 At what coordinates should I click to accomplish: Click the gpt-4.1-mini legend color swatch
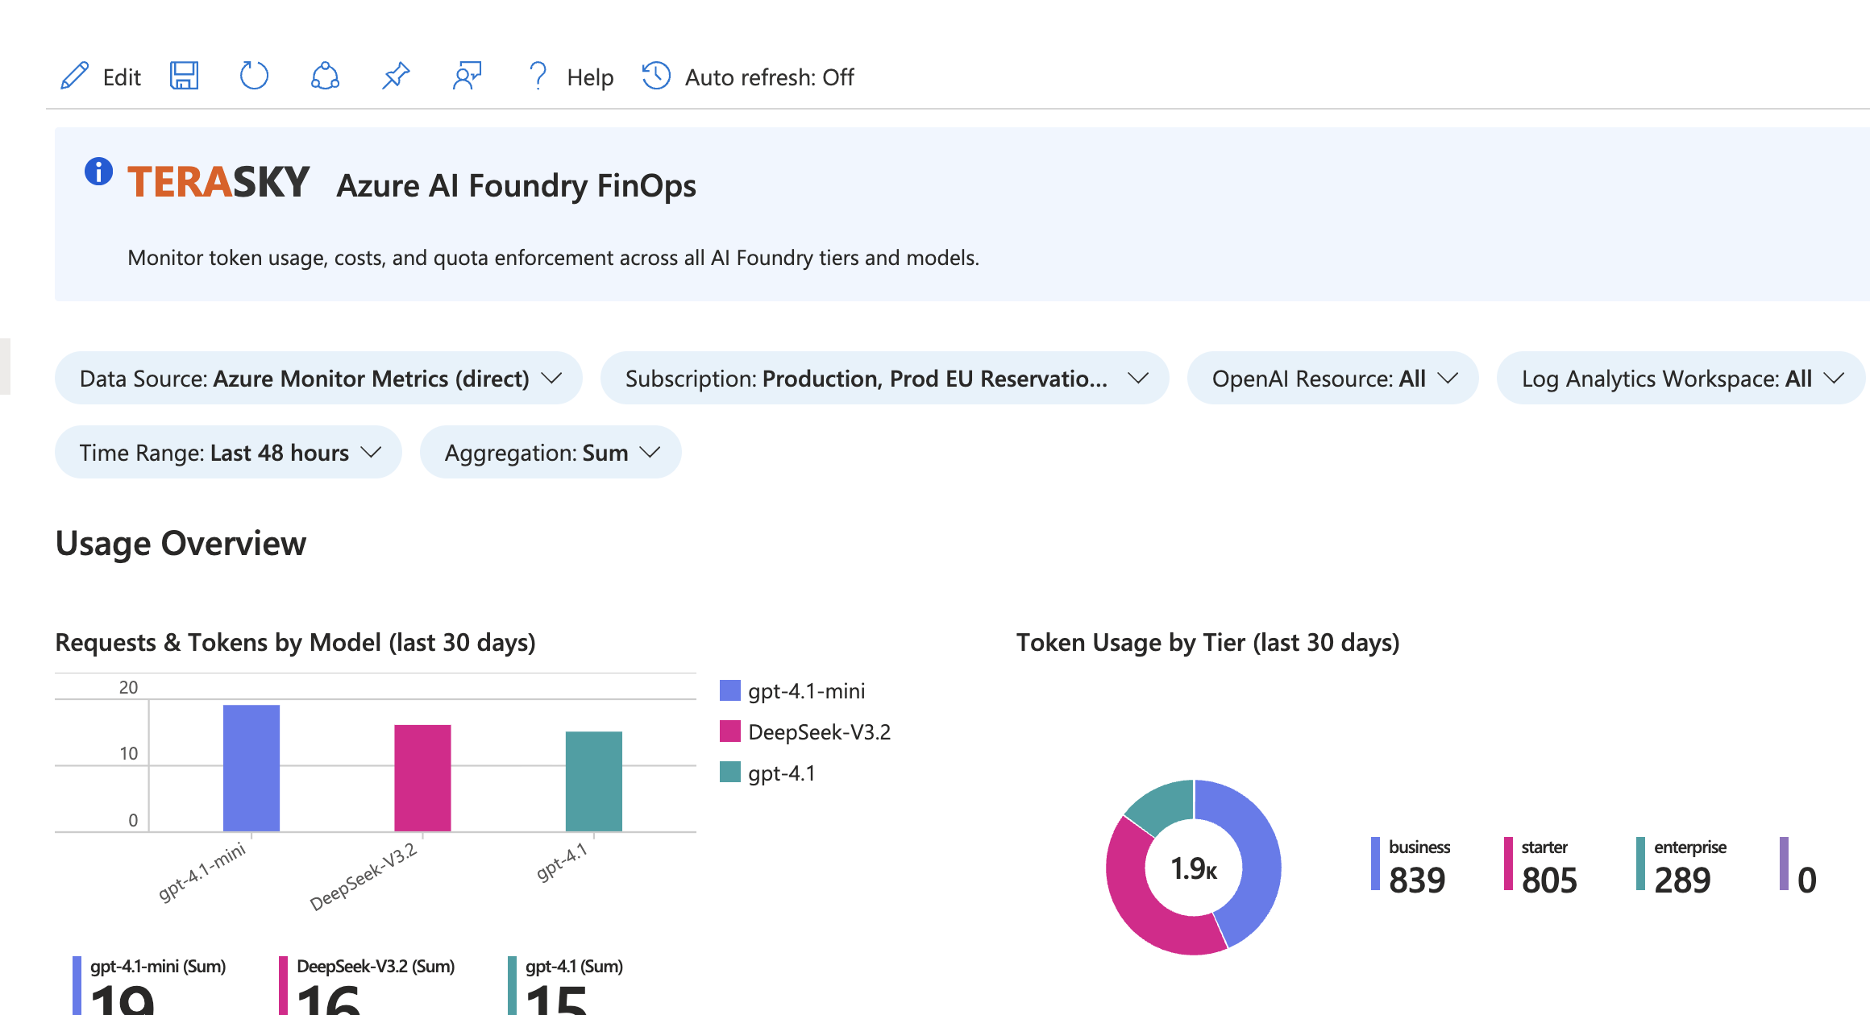729,690
